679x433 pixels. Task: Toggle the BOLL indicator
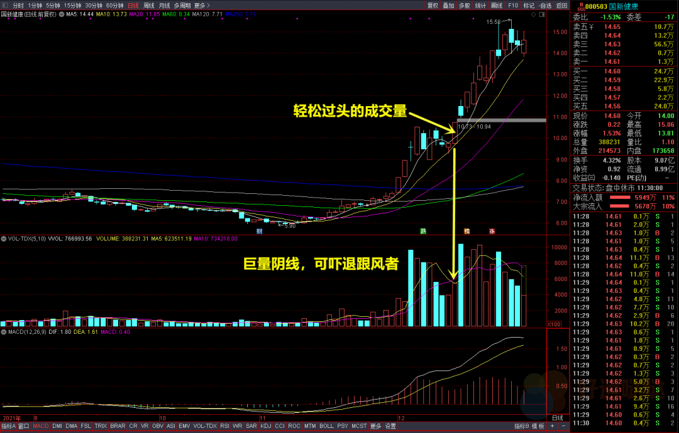coord(326,426)
